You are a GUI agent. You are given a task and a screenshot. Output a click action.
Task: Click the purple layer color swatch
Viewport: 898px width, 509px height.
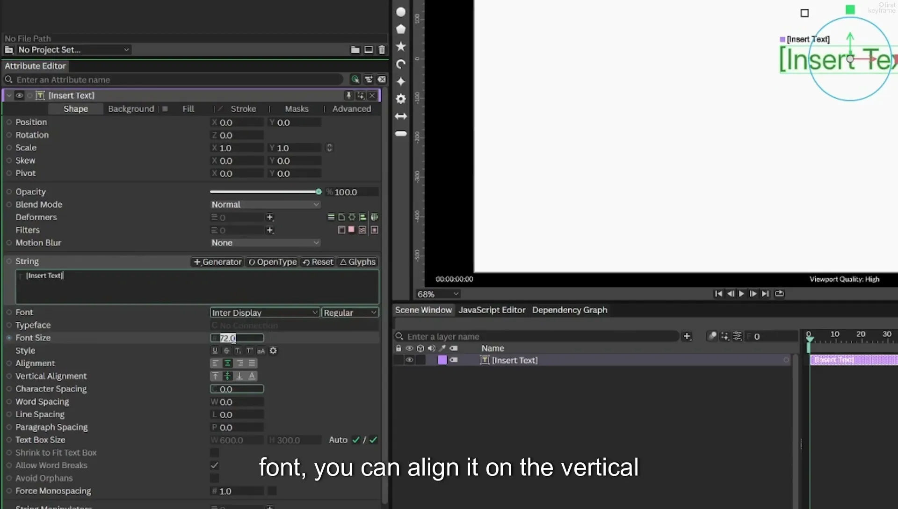[x=442, y=360]
